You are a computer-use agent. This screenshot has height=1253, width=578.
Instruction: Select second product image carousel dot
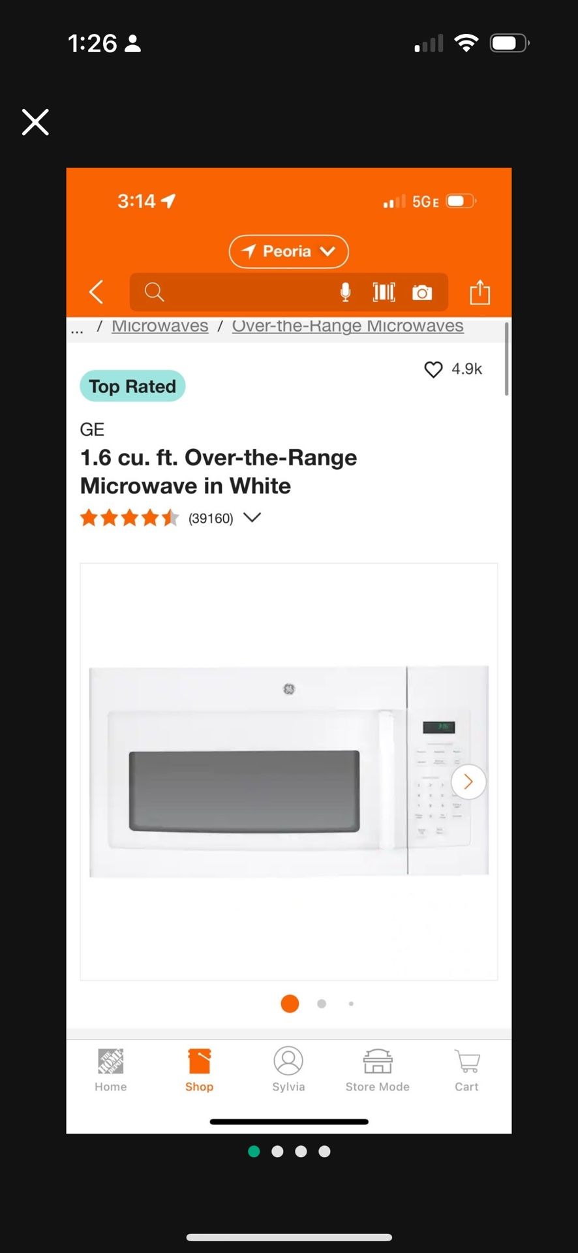[322, 1004]
